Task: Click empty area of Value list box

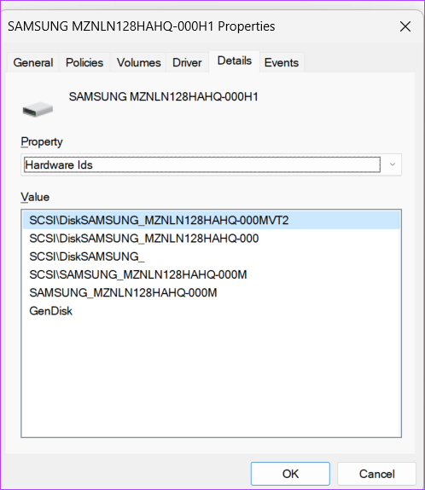Action: pos(212,378)
